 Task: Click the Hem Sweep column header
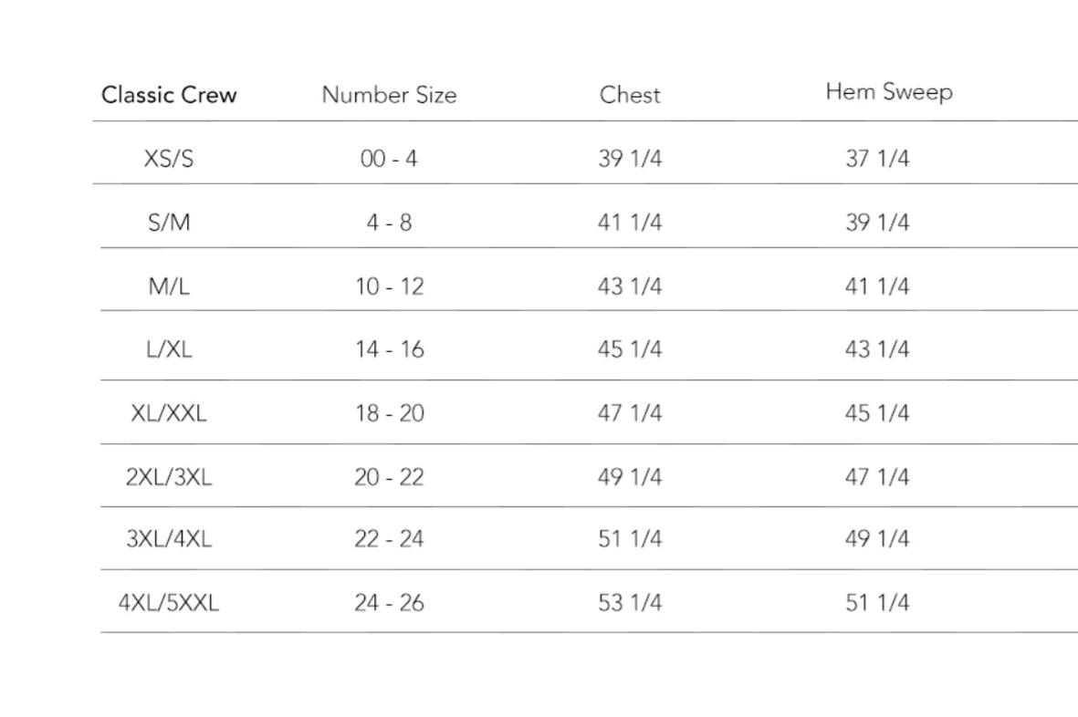coord(889,92)
